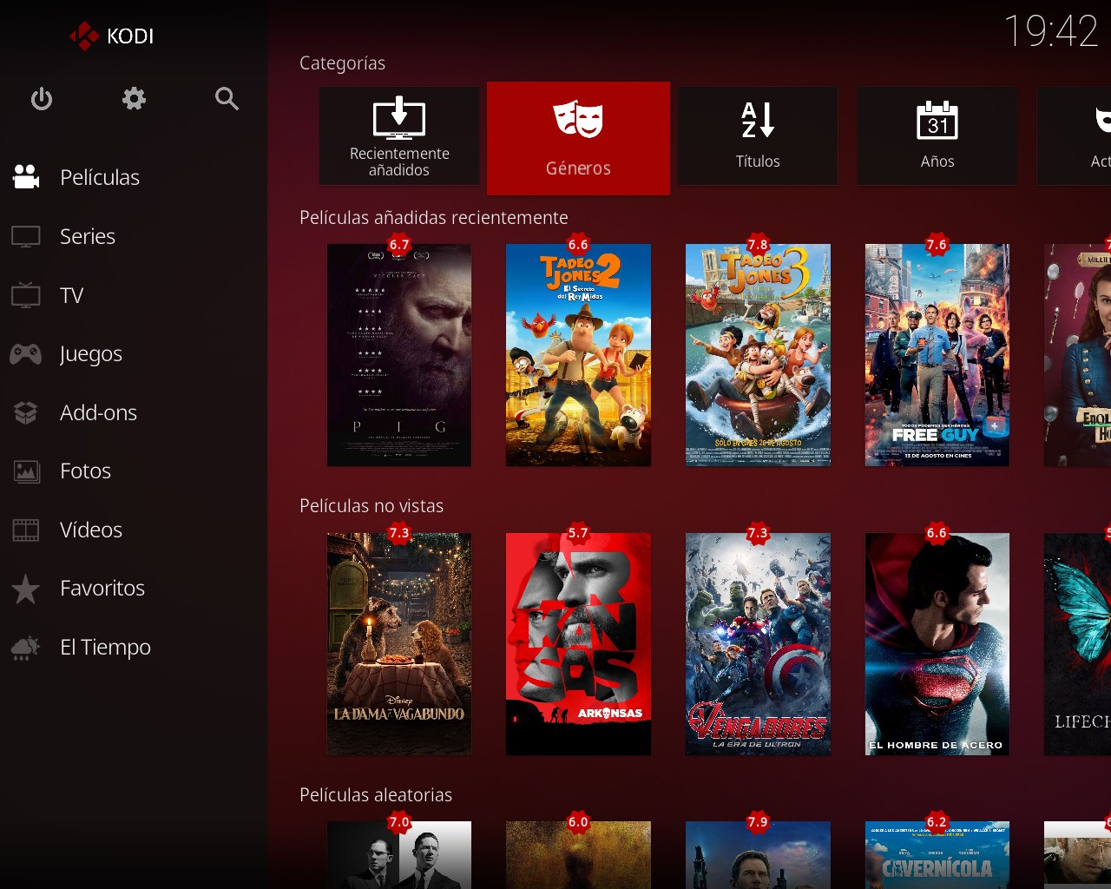Open the Free Guy movie poster
This screenshot has height=889, width=1111.
point(937,355)
